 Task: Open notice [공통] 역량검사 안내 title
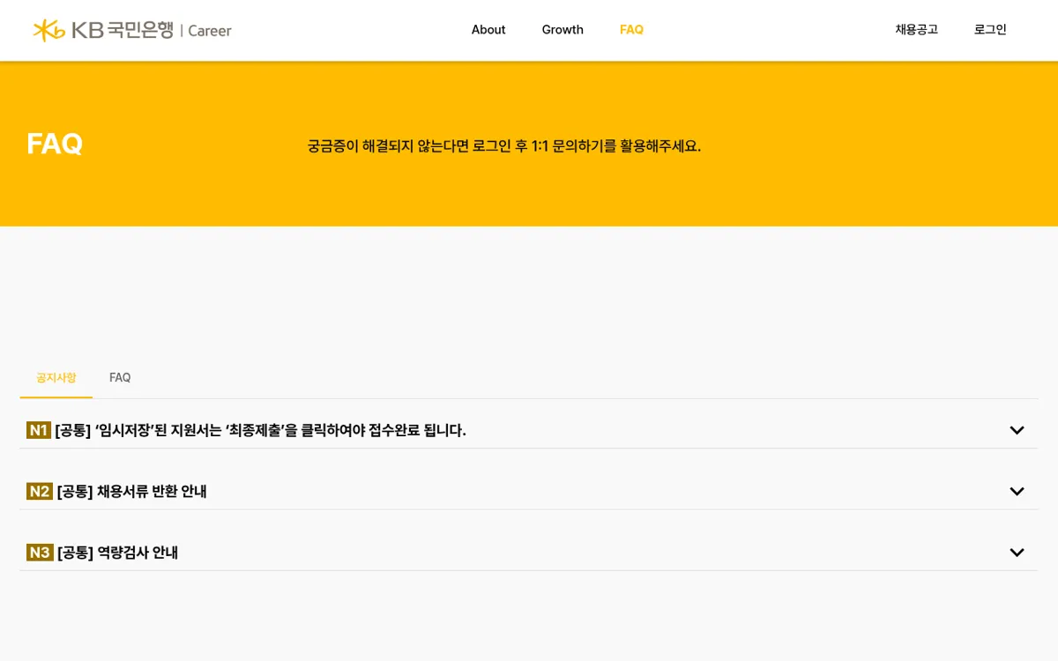point(117,553)
